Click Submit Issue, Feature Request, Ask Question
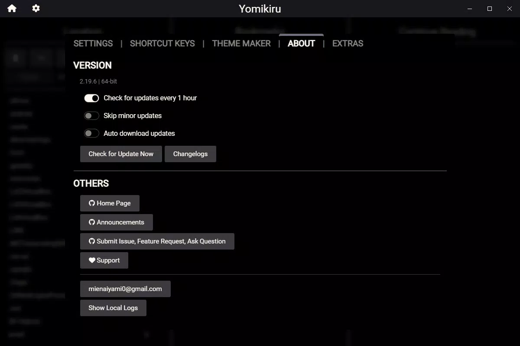Viewport: 520px width, 346px height. tap(157, 241)
